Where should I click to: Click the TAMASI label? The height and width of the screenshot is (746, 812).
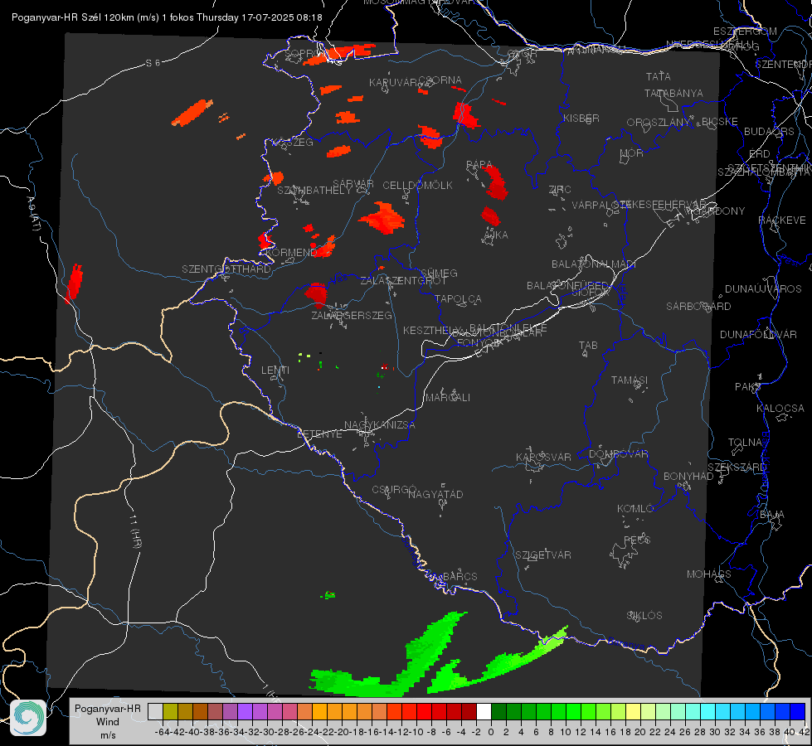tap(630, 380)
